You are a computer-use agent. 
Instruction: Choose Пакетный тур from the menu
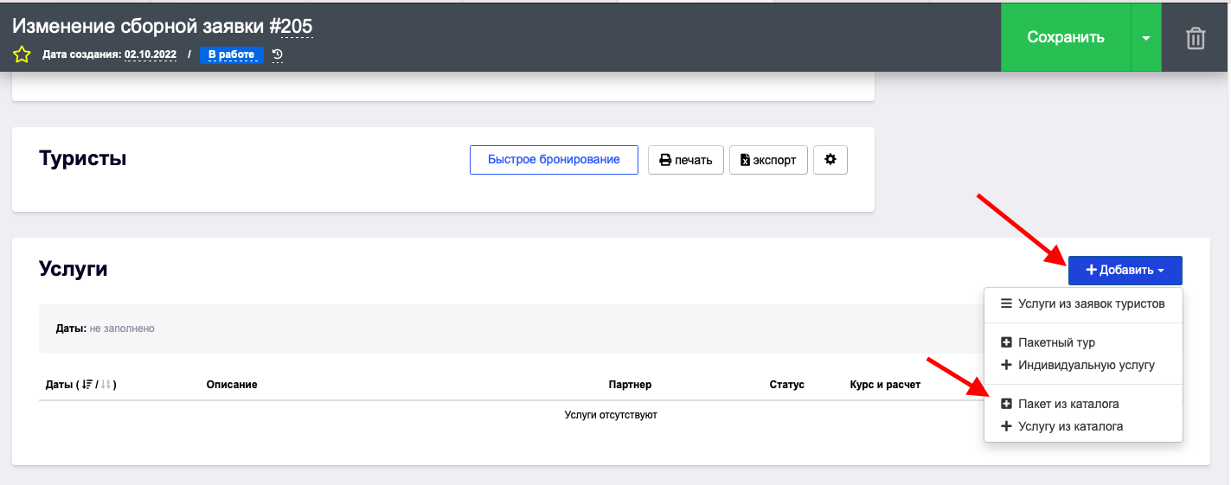tap(1083, 342)
